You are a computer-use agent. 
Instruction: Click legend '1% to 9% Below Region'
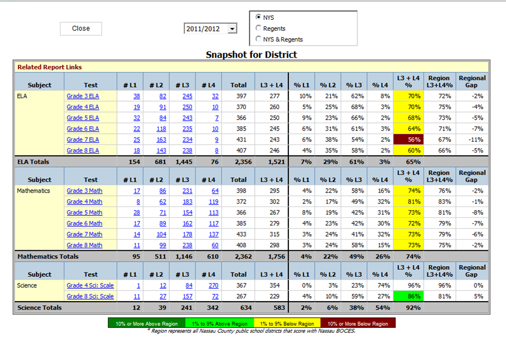coord(287,324)
